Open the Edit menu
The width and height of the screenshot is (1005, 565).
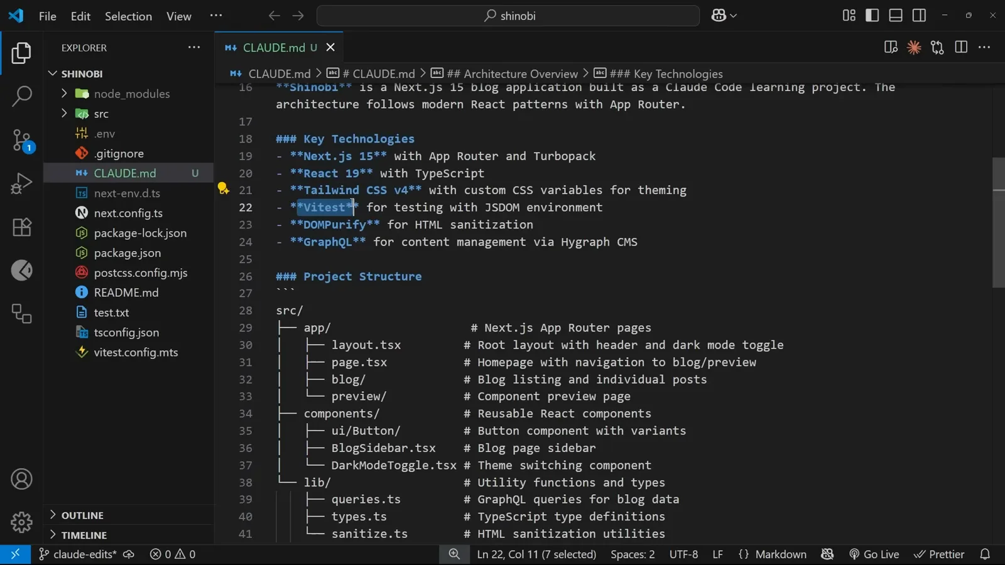(x=80, y=16)
